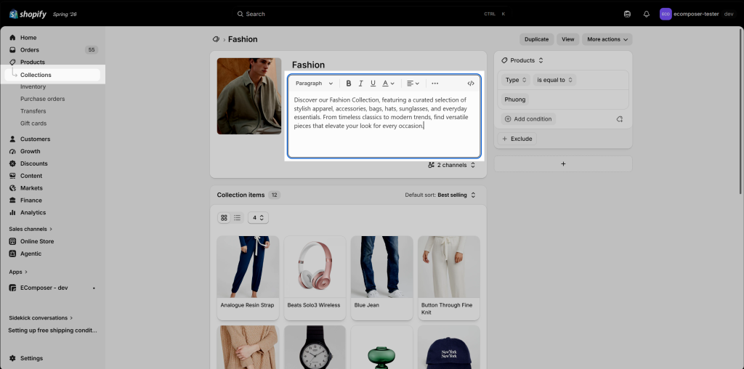Expand Sales channels section
Image resolution: width=744 pixels, height=369 pixels.
(x=31, y=229)
